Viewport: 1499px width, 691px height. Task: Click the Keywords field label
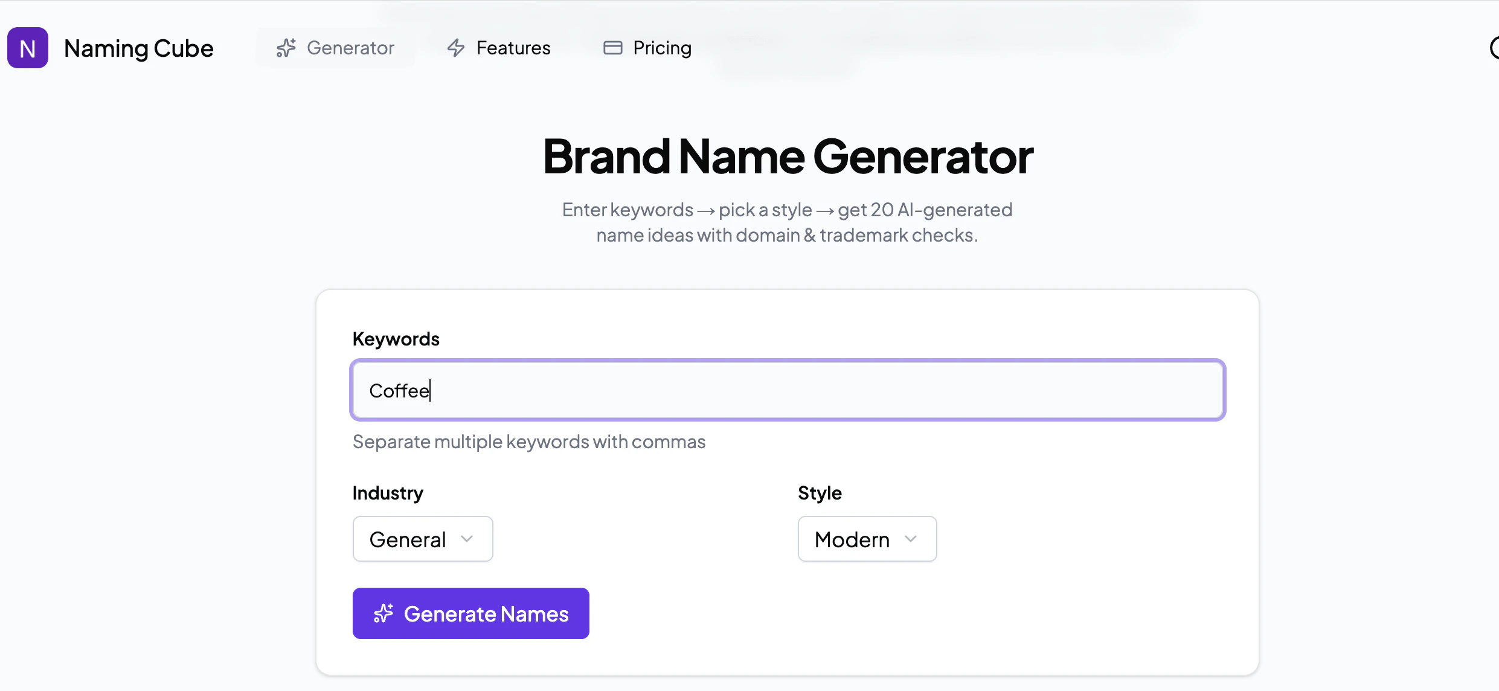[396, 339]
